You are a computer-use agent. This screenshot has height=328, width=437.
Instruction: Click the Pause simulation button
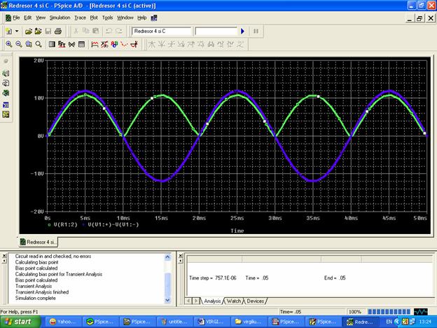[256, 32]
